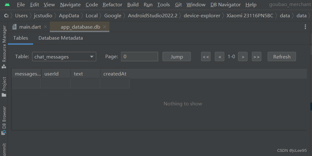Click the Google breadcrumb segment
Screen dimensions: 312x156
pyautogui.click(x=113, y=15)
